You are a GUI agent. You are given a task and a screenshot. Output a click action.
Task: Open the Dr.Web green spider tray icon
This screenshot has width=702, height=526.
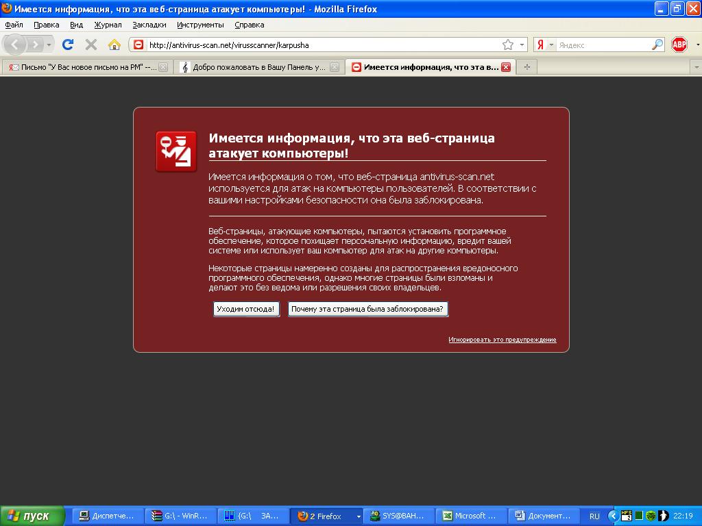click(651, 516)
